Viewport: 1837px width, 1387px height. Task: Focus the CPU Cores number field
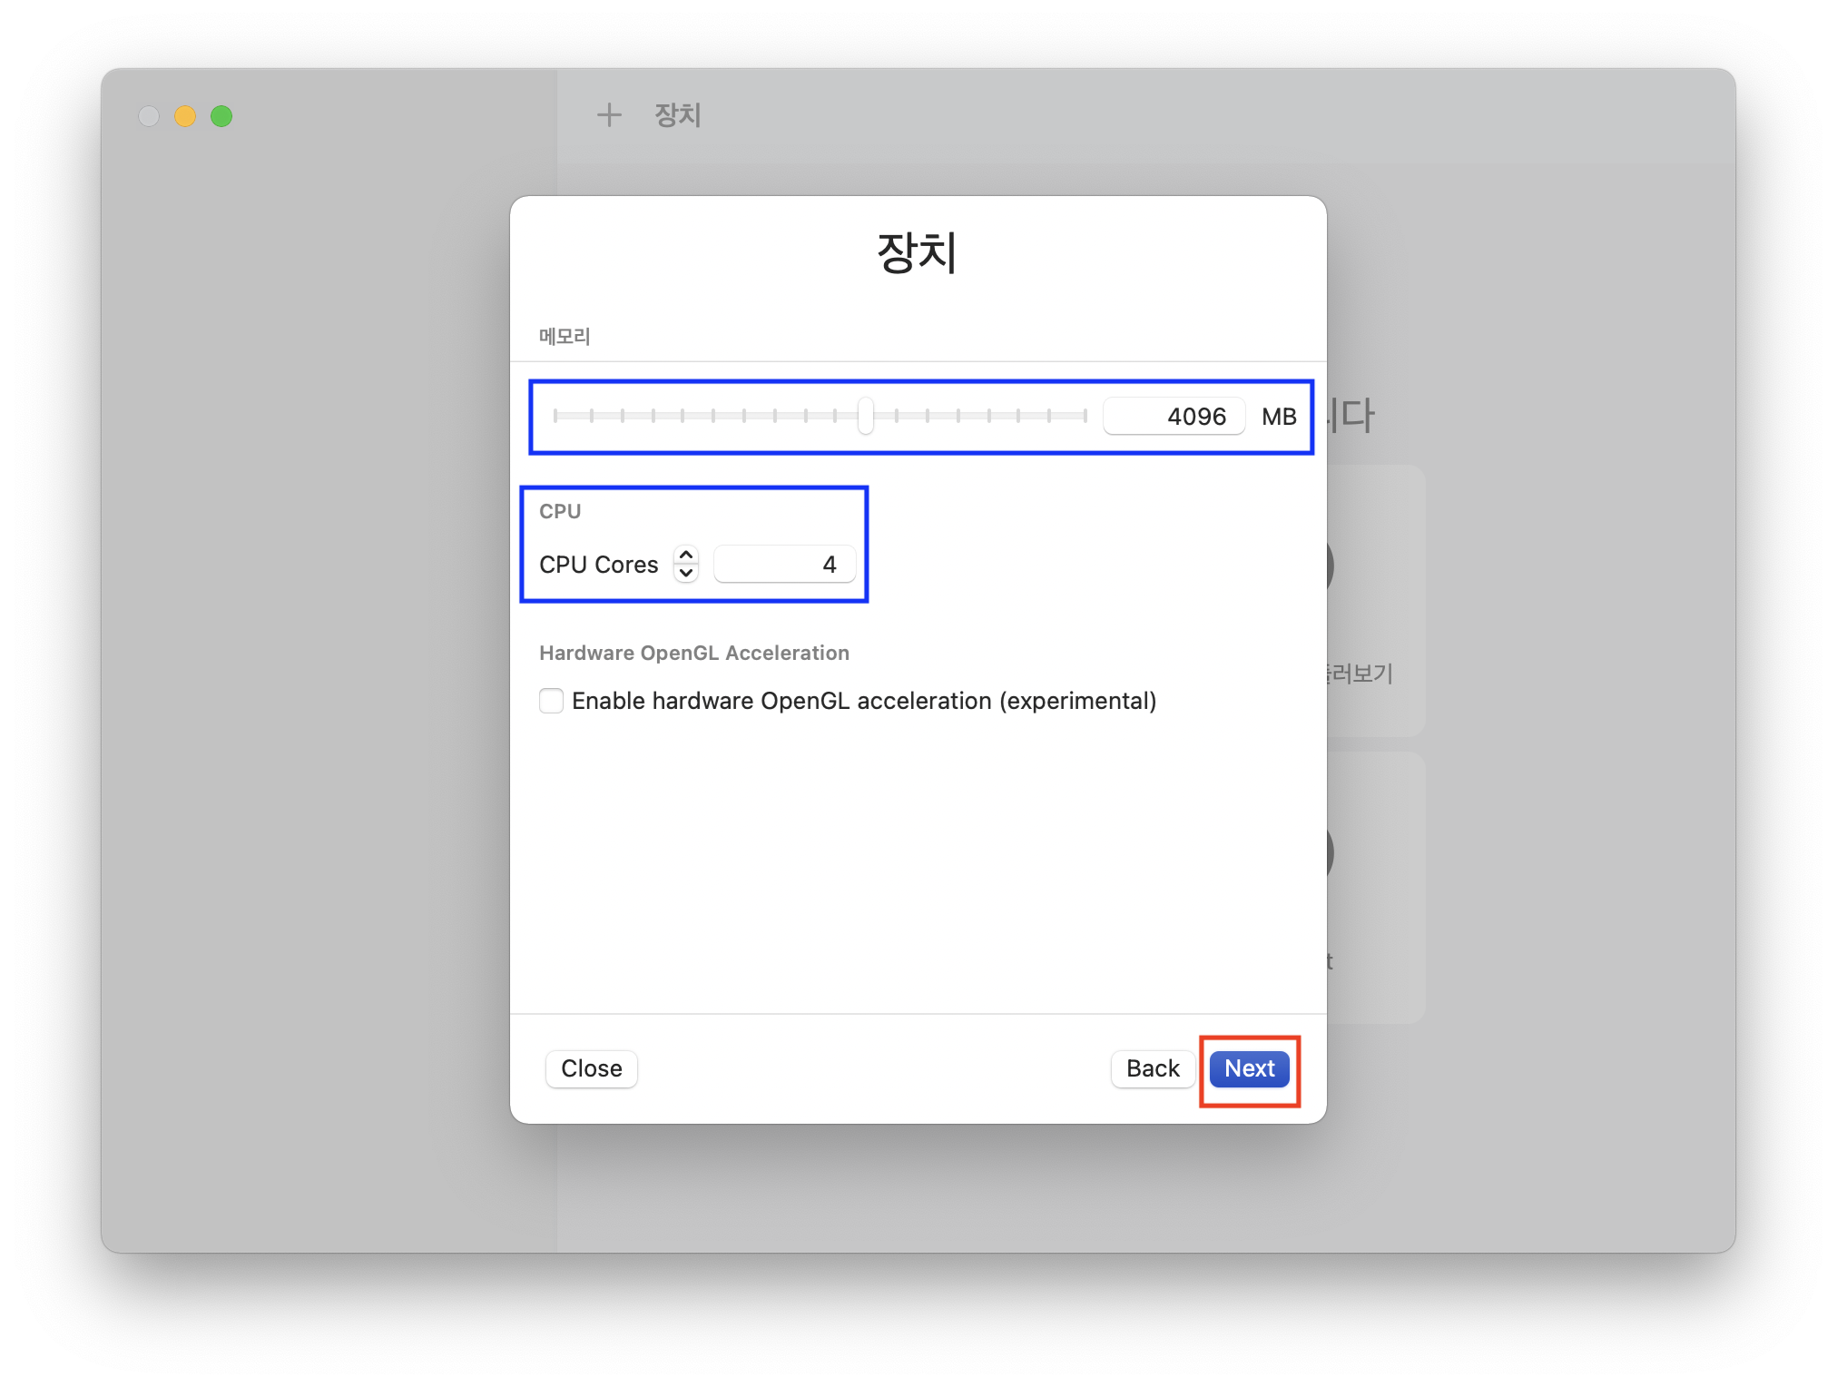(784, 565)
